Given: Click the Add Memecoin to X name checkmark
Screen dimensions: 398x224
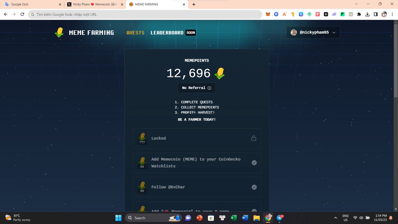Looking at the screenshot, I should point(254,211).
